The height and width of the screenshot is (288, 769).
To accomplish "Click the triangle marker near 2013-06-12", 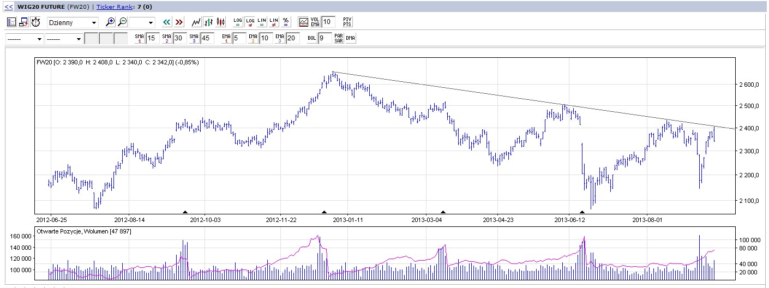I will pyautogui.click(x=582, y=212).
